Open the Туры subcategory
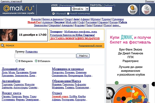155x103 pixels. [33, 97]
